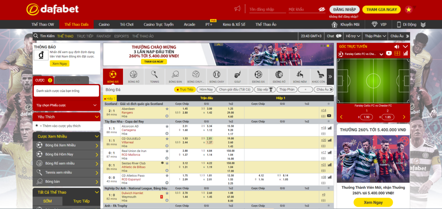Open the Thể Thao OW menu
This screenshot has height=209, width=442.
(43, 25)
